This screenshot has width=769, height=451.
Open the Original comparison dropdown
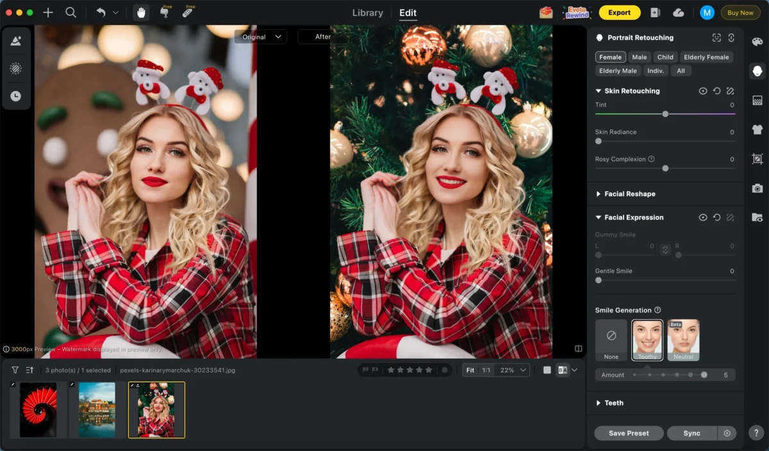tap(260, 37)
